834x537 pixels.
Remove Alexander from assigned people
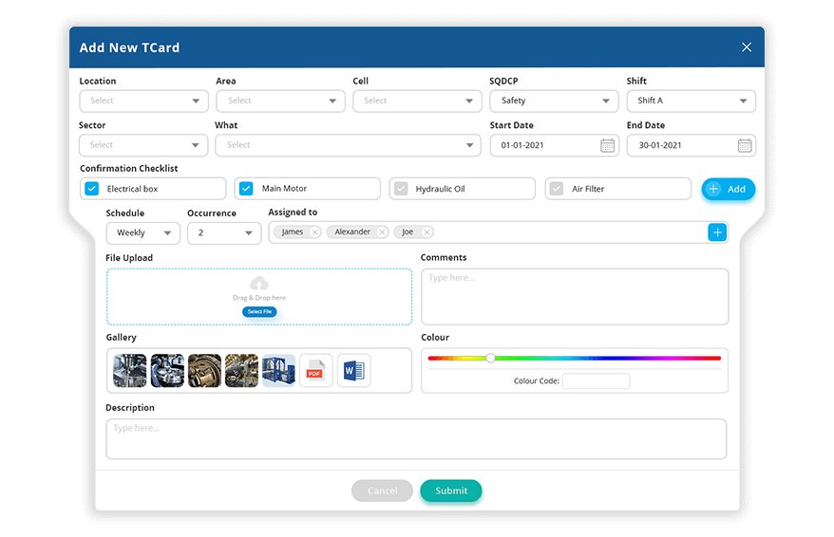tap(382, 232)
